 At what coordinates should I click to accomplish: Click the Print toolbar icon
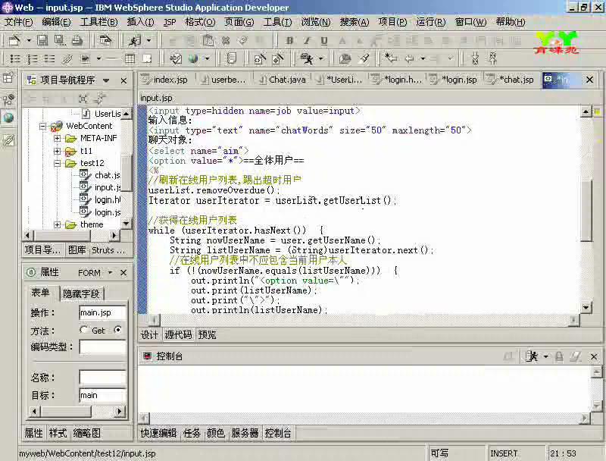(77, 40)
